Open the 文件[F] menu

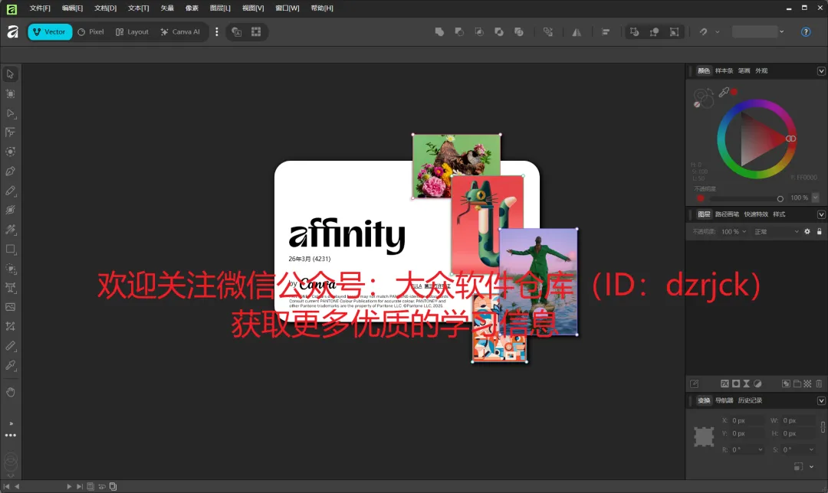click(40, 8)
